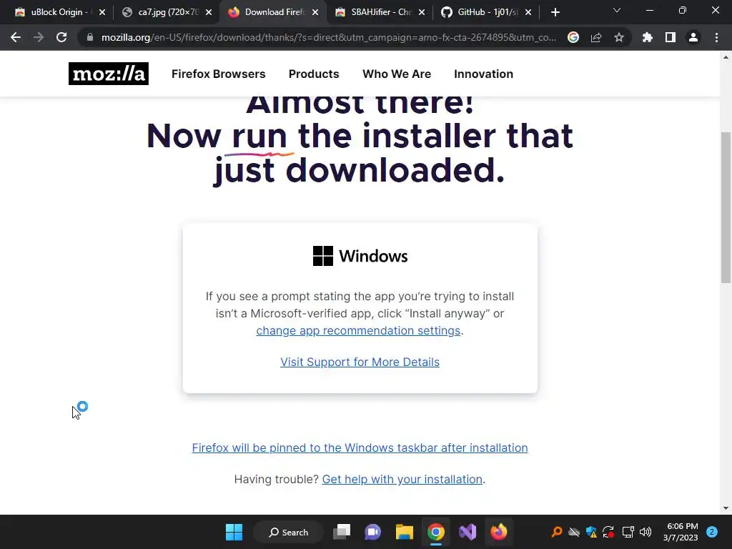The height and width of the screenshot is (549, 732).
Task: Toggle the Chrome side panel icon
Action: (671, 37)
